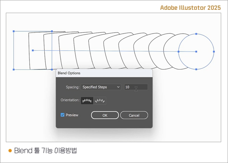Click the square's top-left corner anchor

tap(14, 31)
